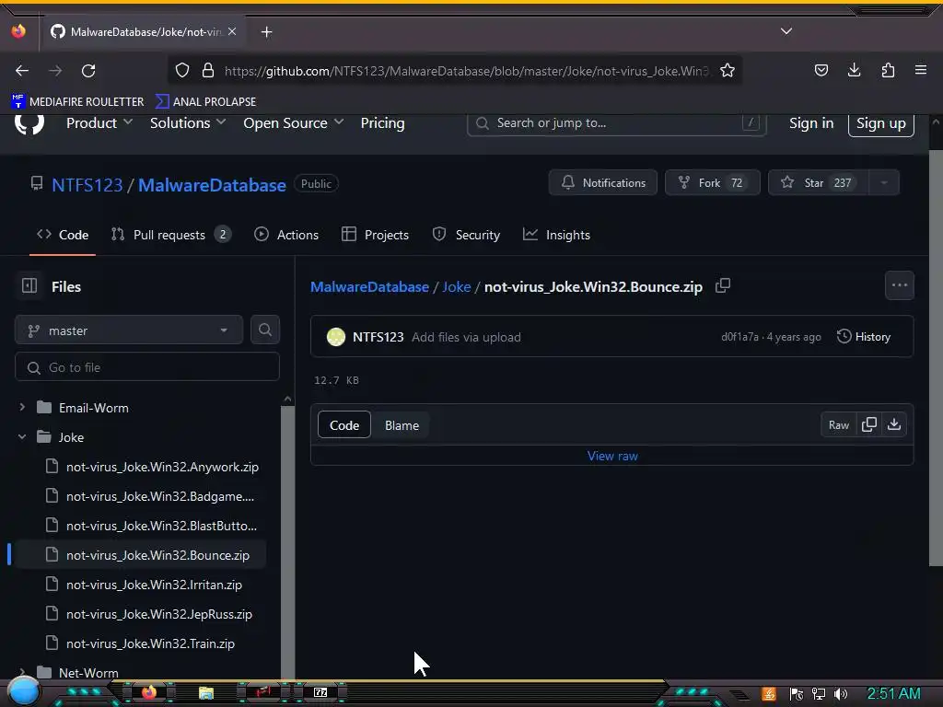Image resolution: width=943 pixels, height=707 pixels.
Task: Reload the page with the refresh icon
Action: [88, 71]
